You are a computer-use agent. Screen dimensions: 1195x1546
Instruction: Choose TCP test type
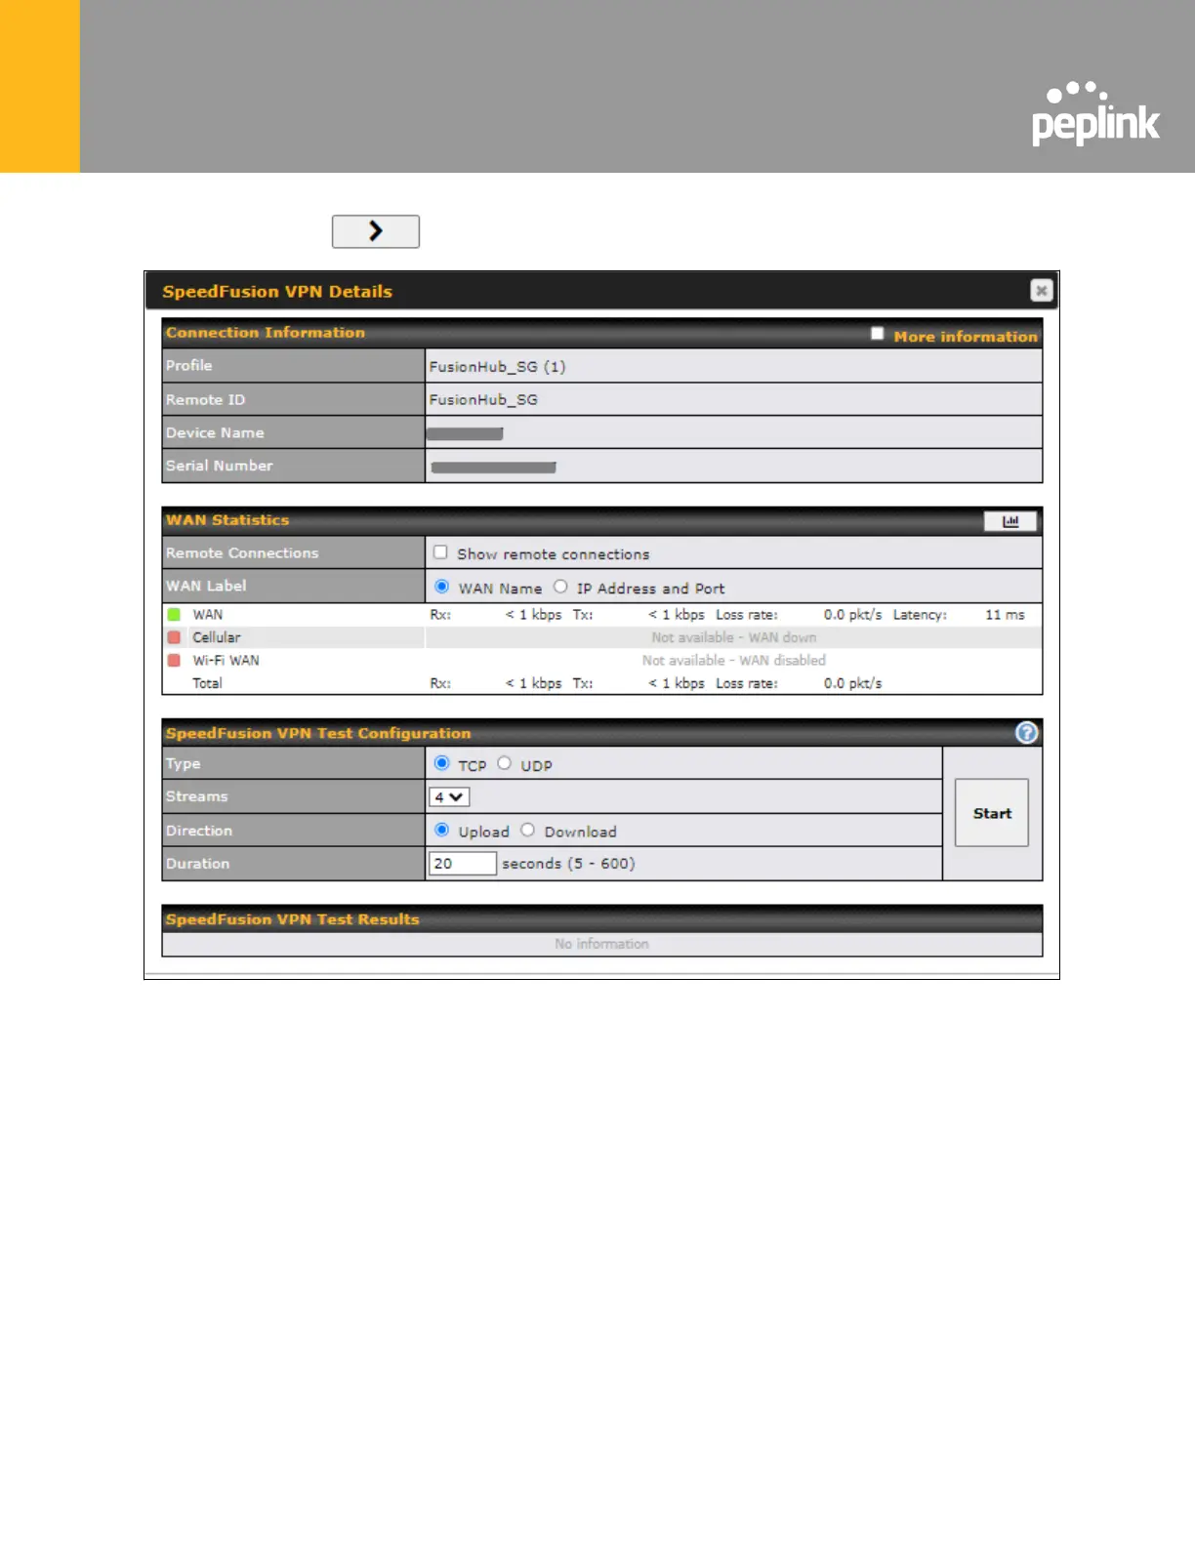point(441,763)
